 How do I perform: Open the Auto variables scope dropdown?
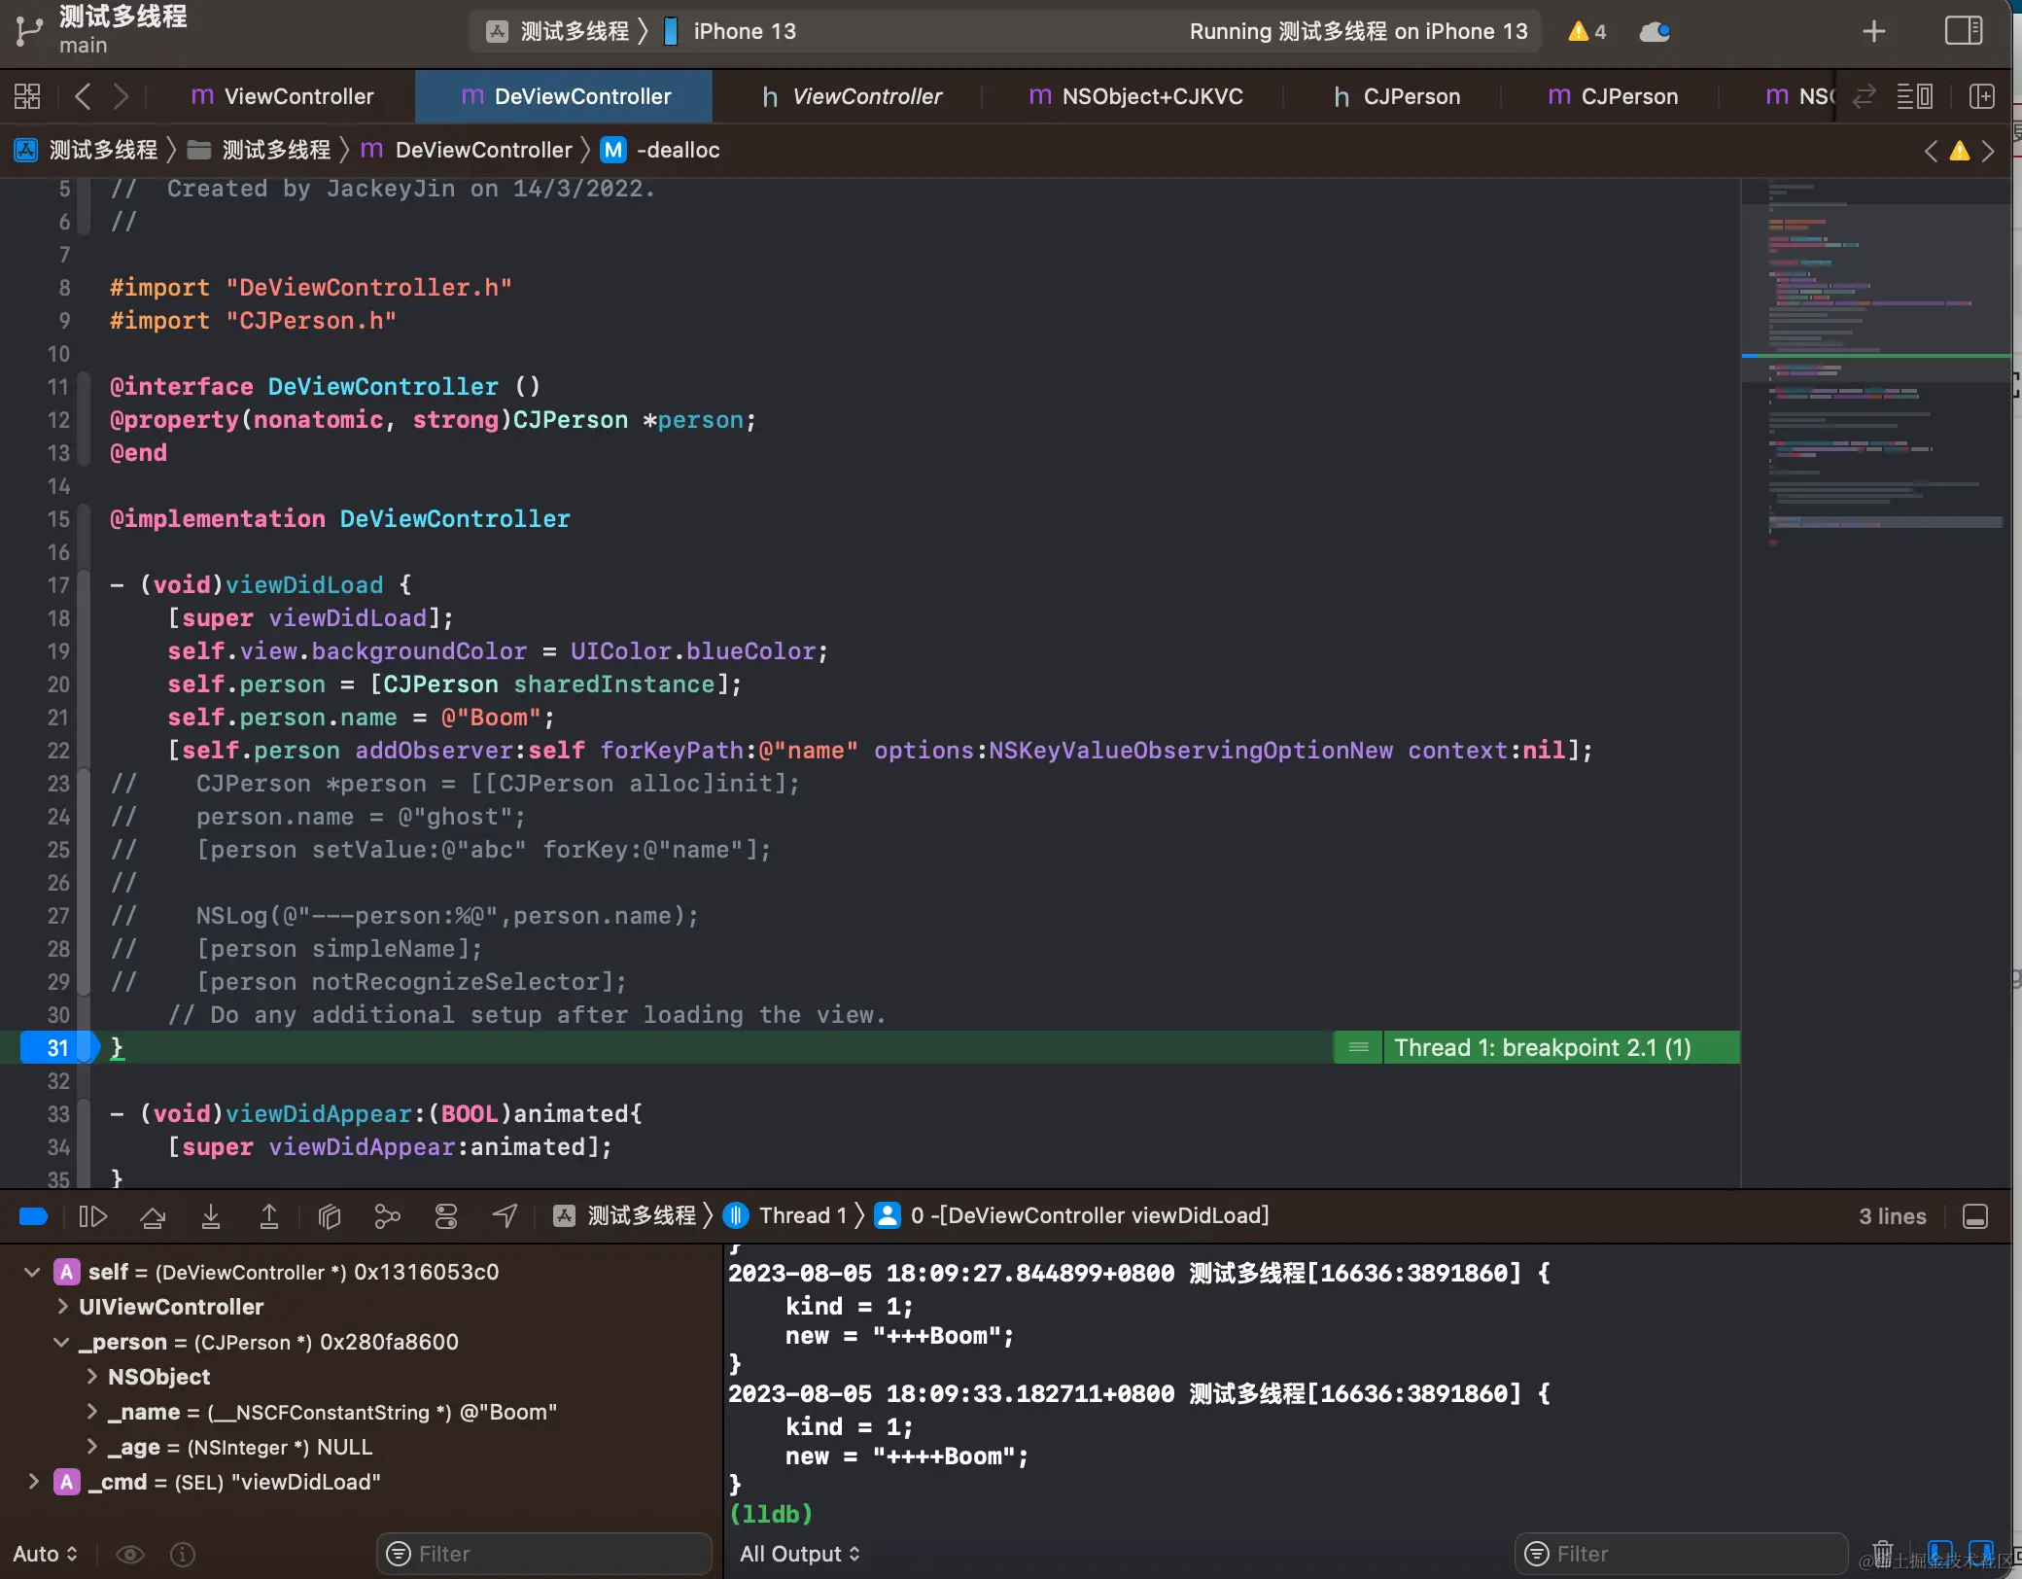coord(45,1554)
